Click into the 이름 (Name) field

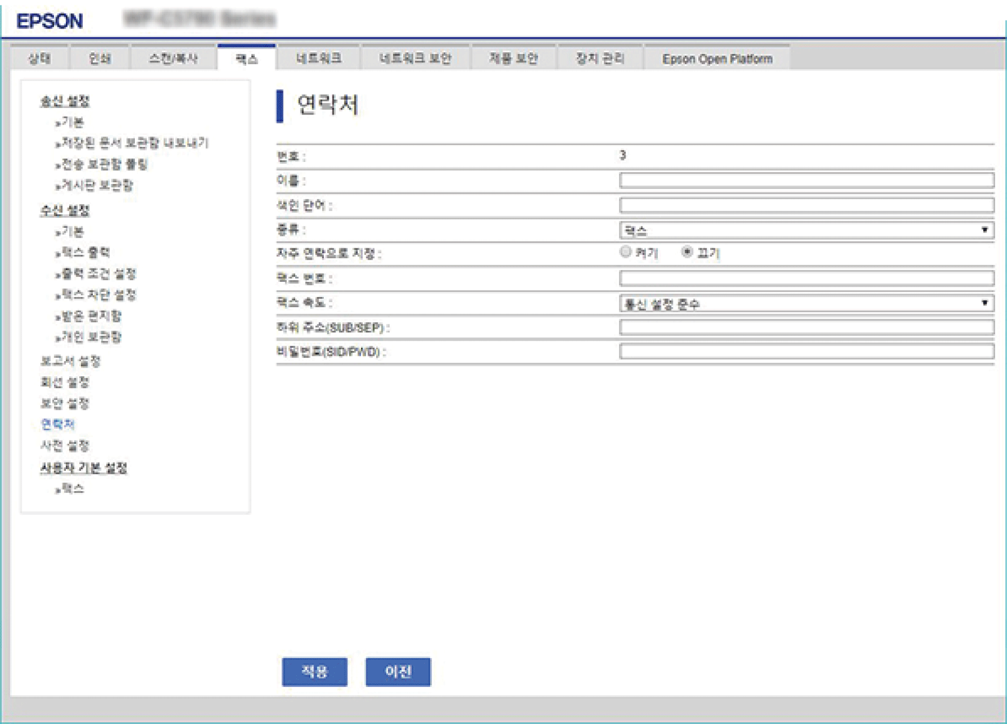tap(806, 180)
